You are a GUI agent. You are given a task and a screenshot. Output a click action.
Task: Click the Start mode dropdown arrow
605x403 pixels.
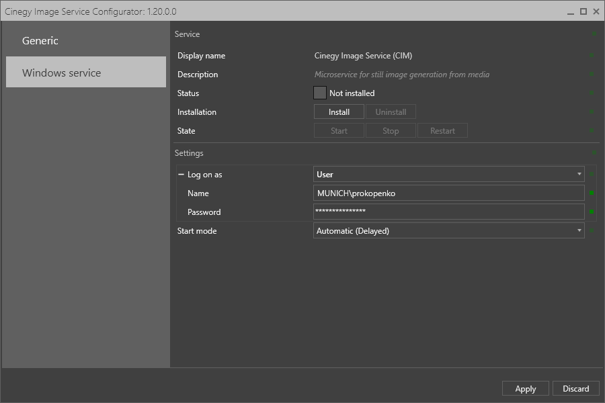click(579, 230)
